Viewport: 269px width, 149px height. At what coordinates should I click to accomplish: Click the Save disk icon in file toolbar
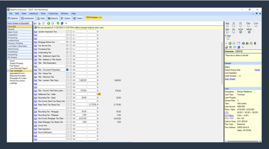tap(35, 23)
